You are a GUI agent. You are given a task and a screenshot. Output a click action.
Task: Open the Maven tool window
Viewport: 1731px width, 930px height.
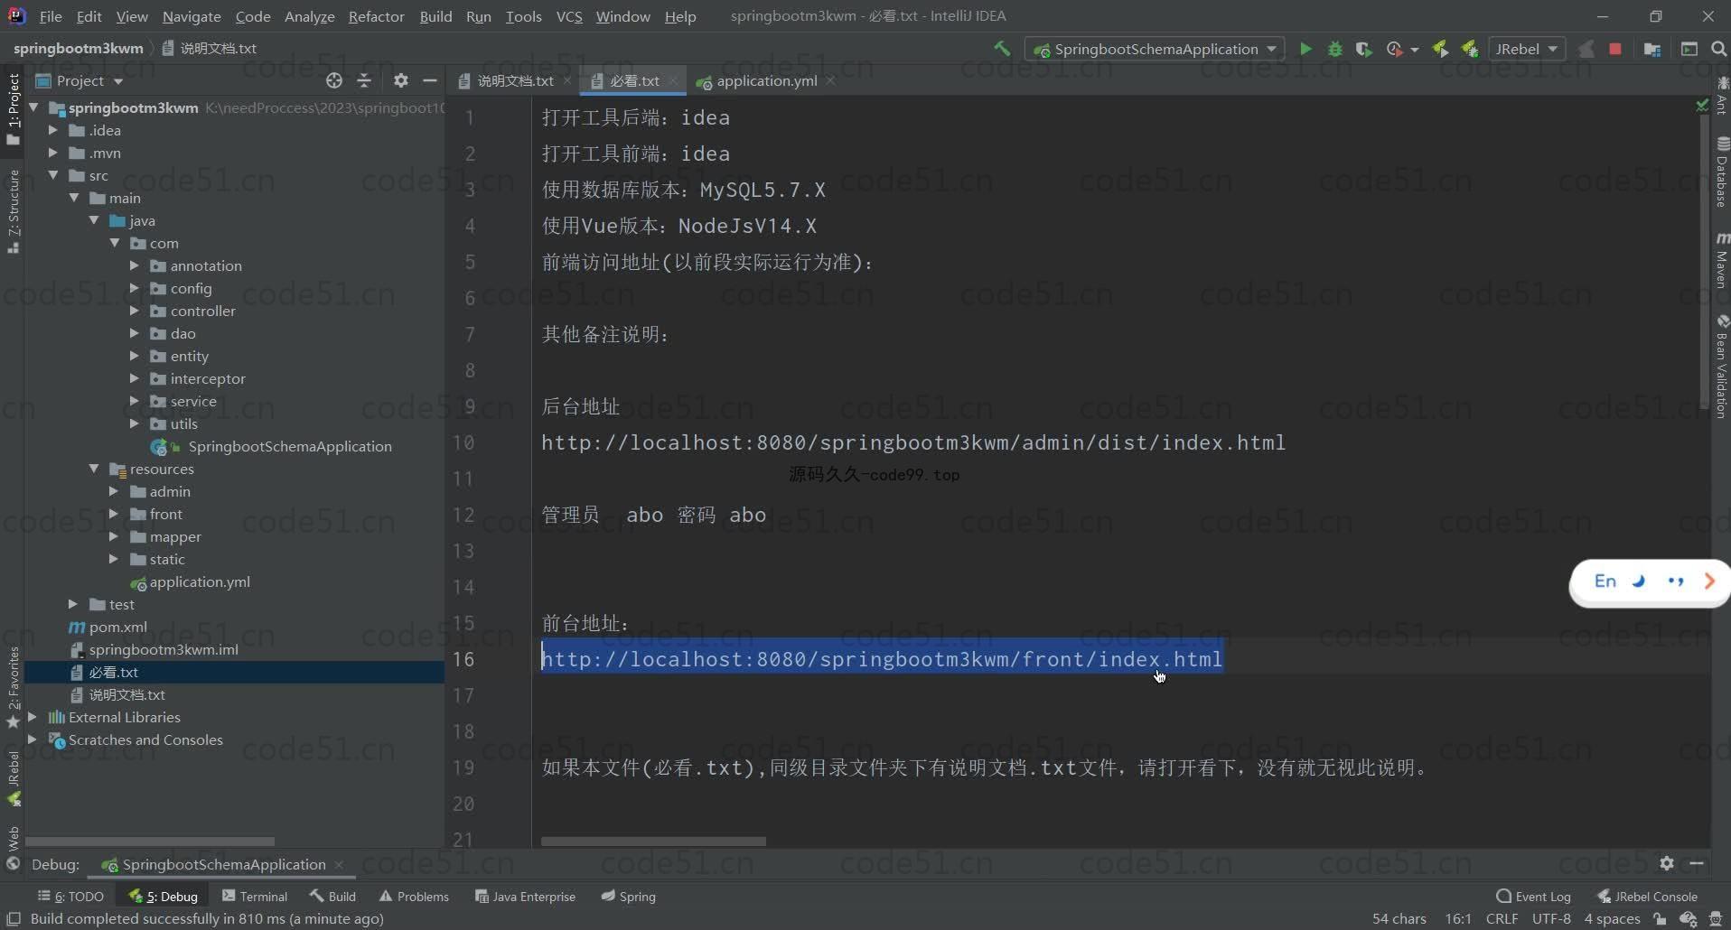tap(1722, 261)
